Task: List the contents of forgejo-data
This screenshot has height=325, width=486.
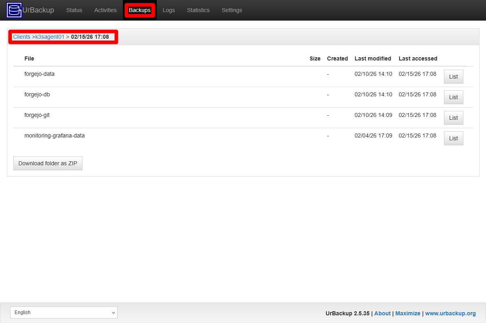Action: point(453,77)
